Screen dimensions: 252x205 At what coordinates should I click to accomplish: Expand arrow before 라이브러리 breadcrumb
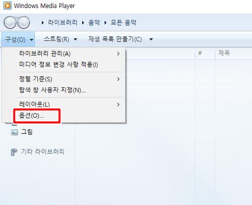(x=43, y=23)
